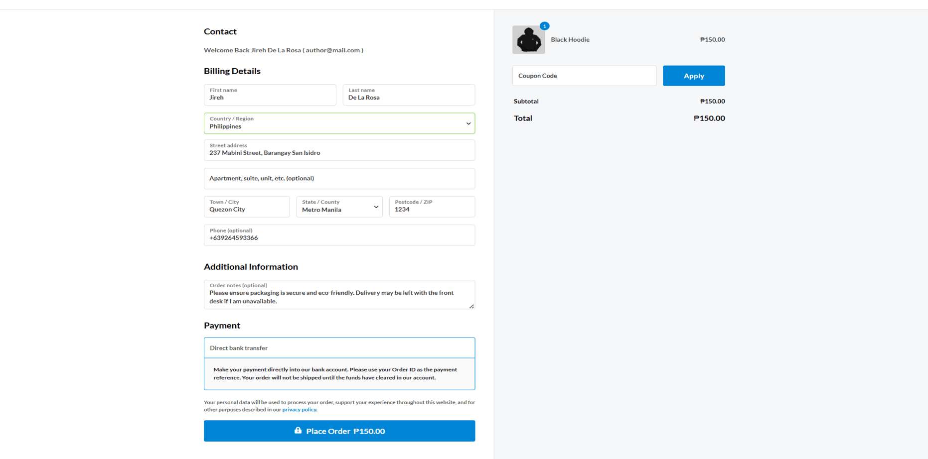Click the Apartment, suite, unit optional field
The height and width of the screenshot is (459, 928).
coord(339,178)
